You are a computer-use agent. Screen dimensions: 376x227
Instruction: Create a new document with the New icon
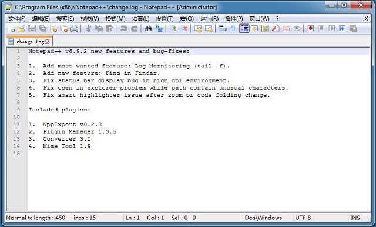[x=11, y=29]
